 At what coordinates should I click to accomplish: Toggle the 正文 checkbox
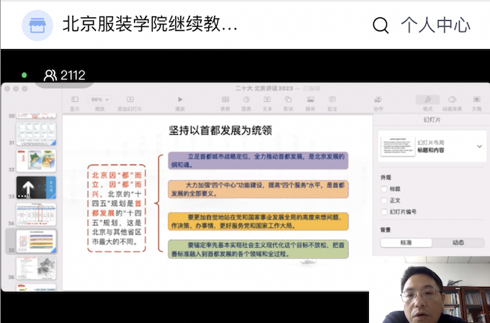click(x=384, y=200)
